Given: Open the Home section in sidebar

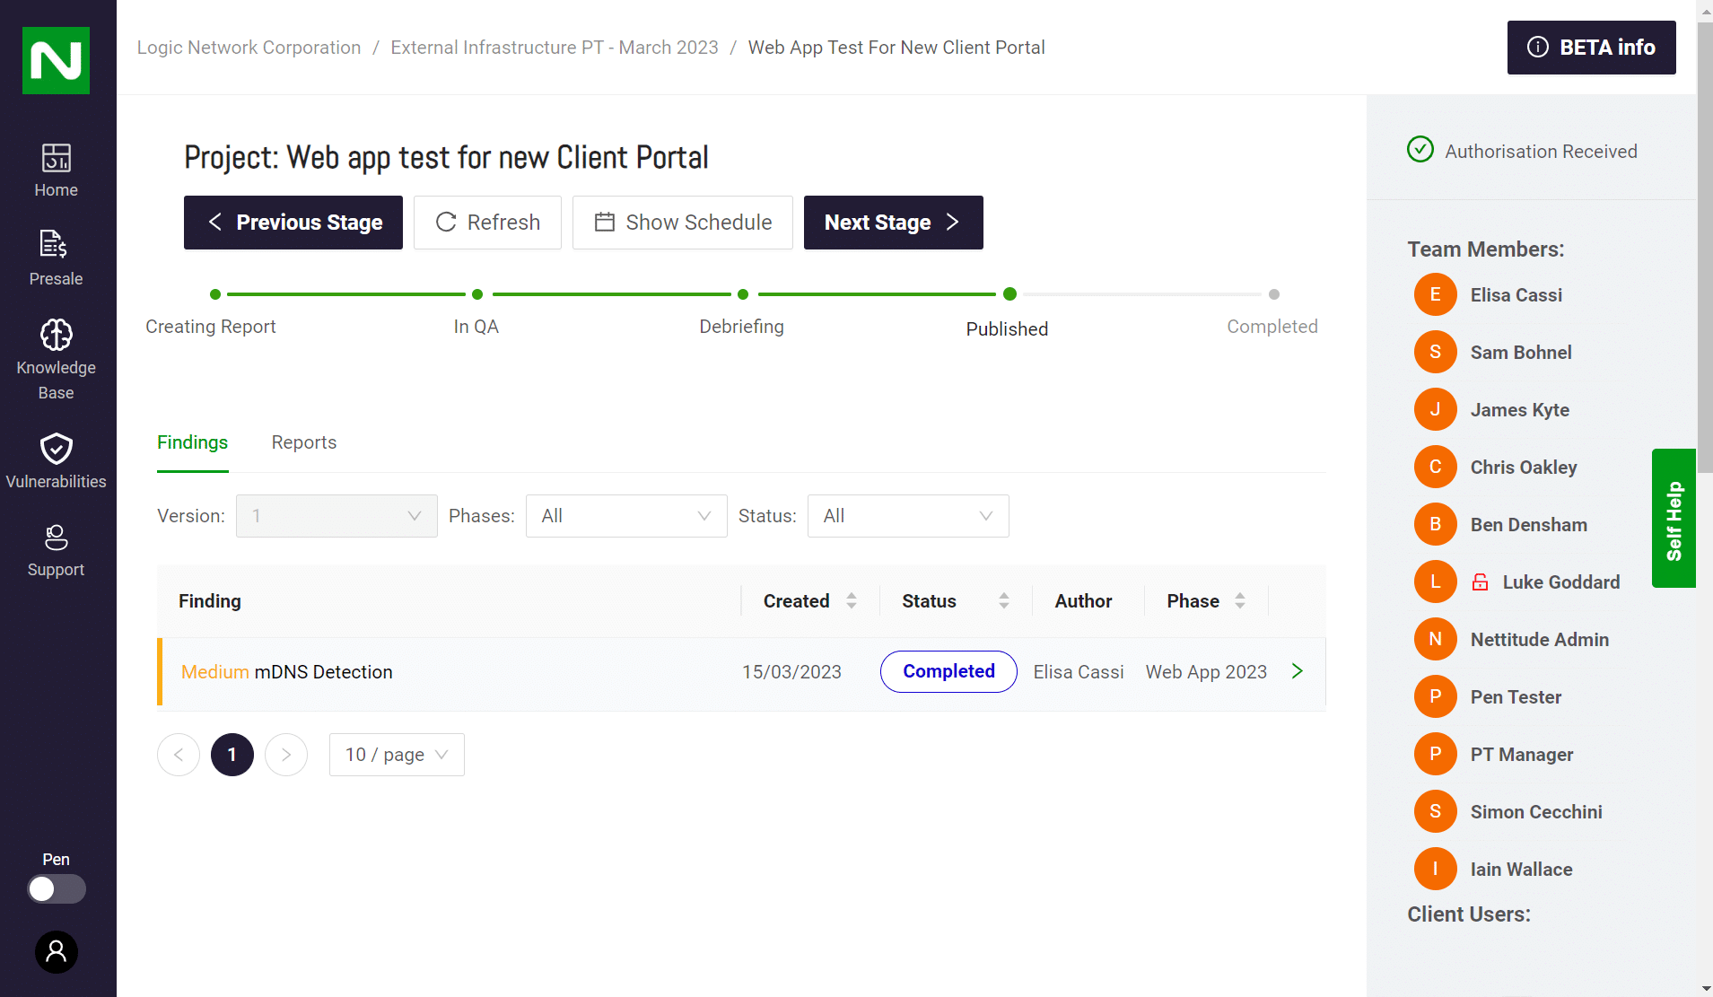Looking at the screenshot, I should pyautogui.click(x=56, y=169).
